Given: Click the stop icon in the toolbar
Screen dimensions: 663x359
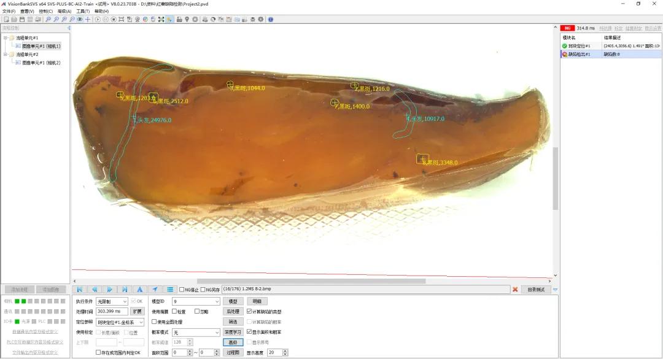Looking at the screenshot, I should click(114, 20).
